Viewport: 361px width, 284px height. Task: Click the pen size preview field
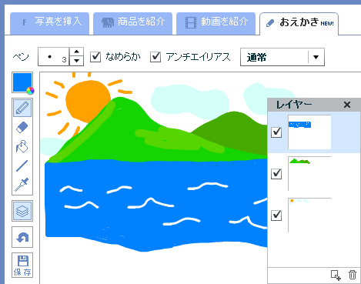click(x=54, y=57)
